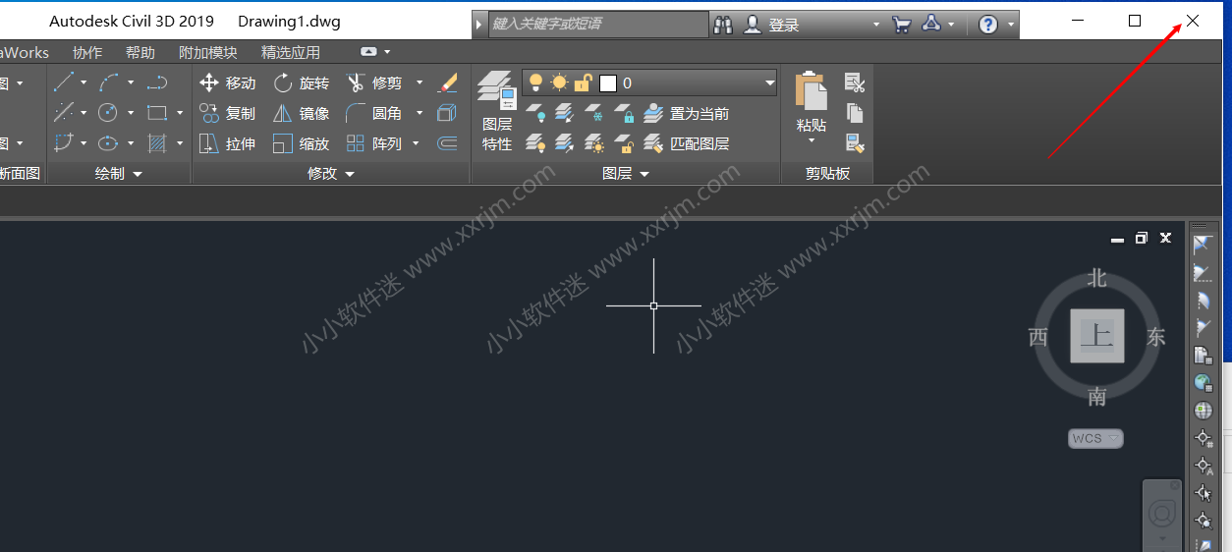1232x552 pixels.
Task: Open Layer Properties (图层特性) manager
Action: (x=496, y=108)
